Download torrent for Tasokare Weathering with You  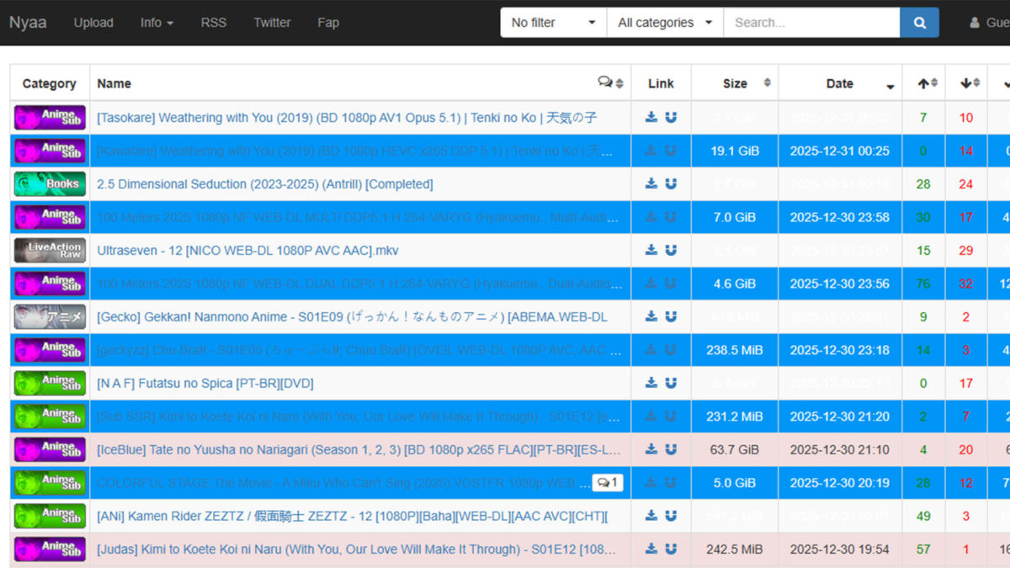click(651, 117)
